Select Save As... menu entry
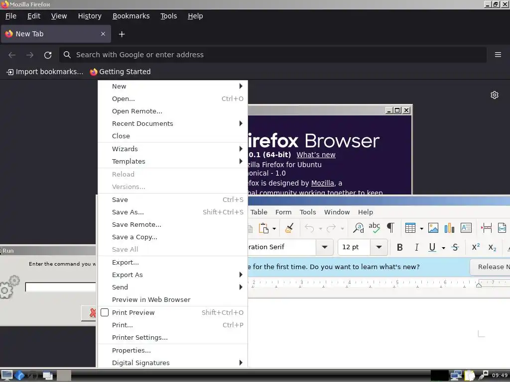 [x=173, y=212]
